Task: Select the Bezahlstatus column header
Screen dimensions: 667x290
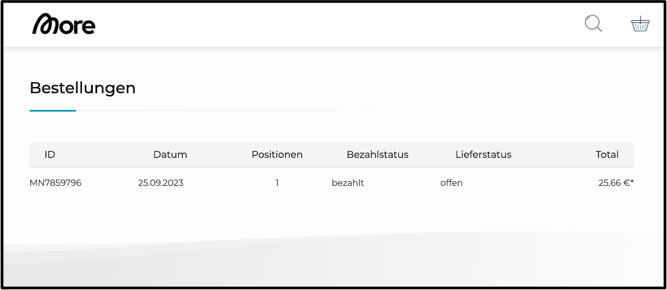Action: pos(377,155)
